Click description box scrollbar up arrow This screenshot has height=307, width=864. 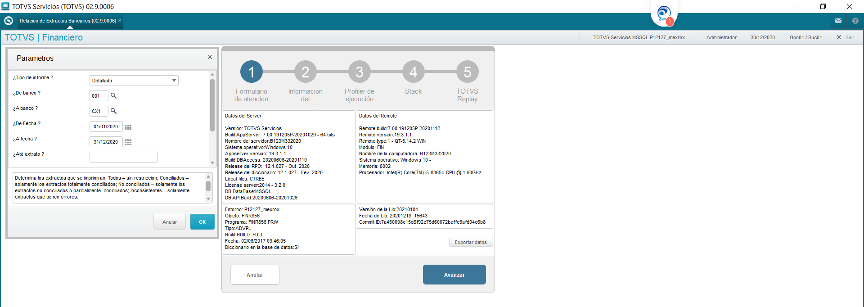208,176
